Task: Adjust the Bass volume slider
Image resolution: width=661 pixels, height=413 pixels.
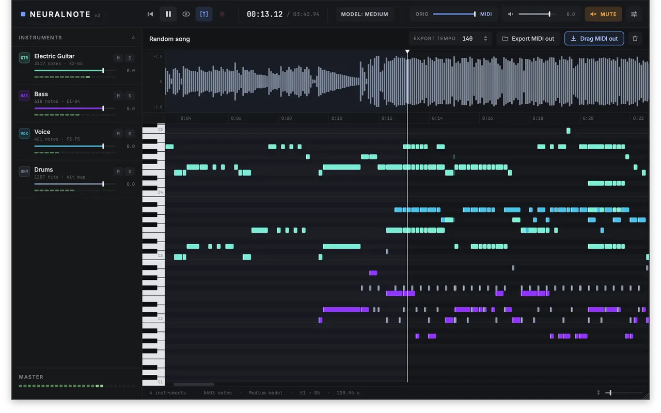Action: click(75, 108)
